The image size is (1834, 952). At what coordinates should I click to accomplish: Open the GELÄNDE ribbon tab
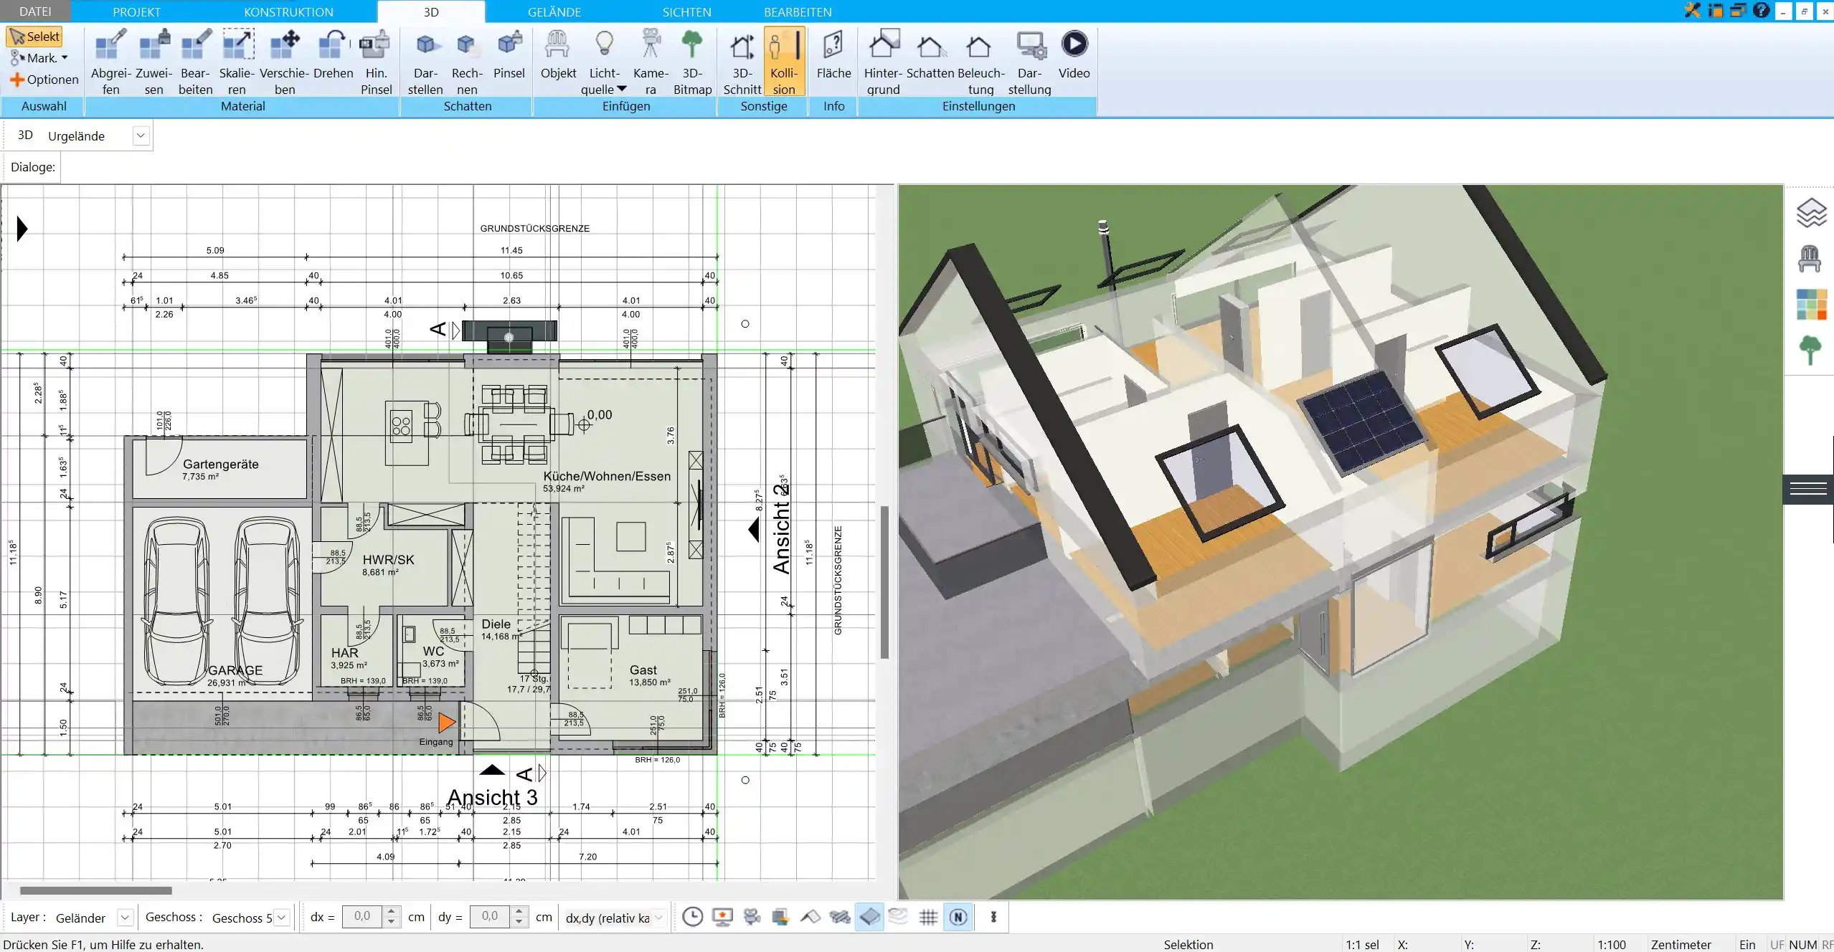(x=554, y=11)
